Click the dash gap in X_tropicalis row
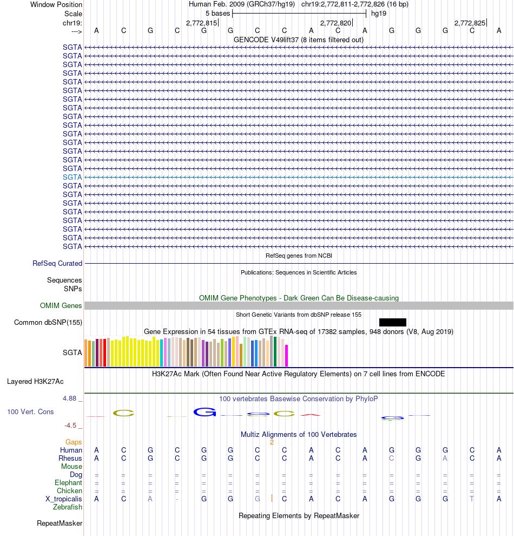 (x=177, y=499)
